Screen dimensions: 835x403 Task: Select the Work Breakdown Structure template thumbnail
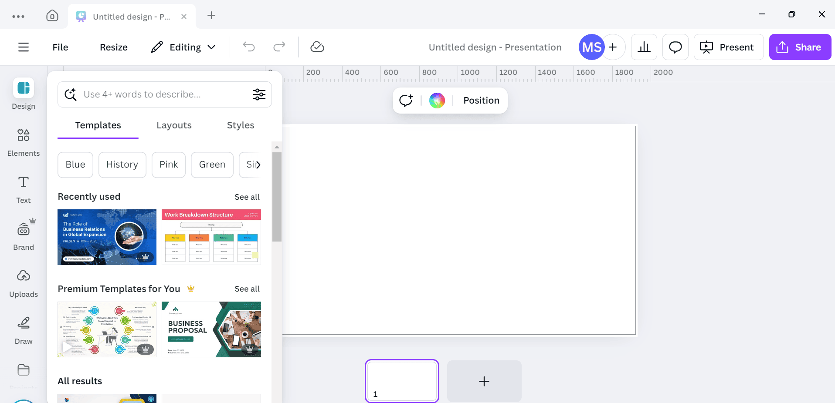[x=211, y=237]
